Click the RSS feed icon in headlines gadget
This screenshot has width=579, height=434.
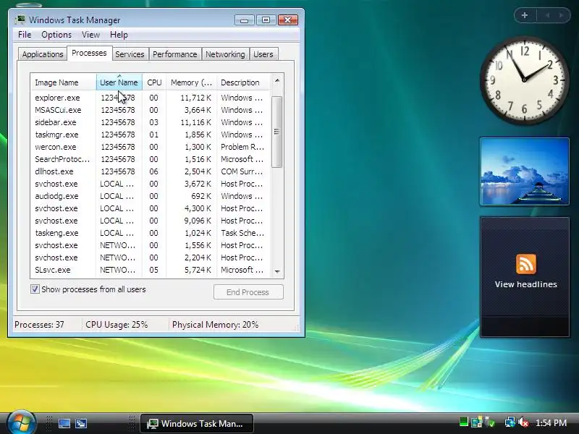pyautogui.click(x=526, y=264)
